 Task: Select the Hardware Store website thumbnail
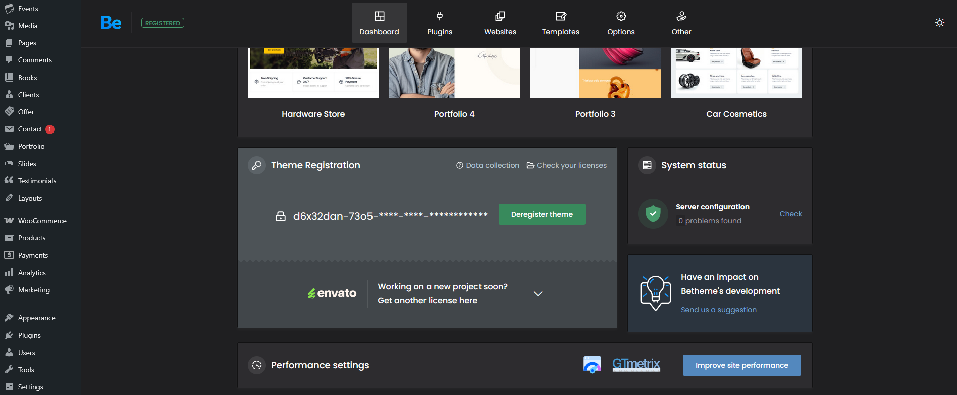pyautogui.click(x=313, y=73)
